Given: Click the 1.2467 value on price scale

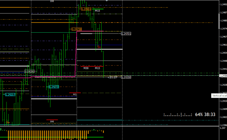Looking at the screenshot, I should 223,37.
